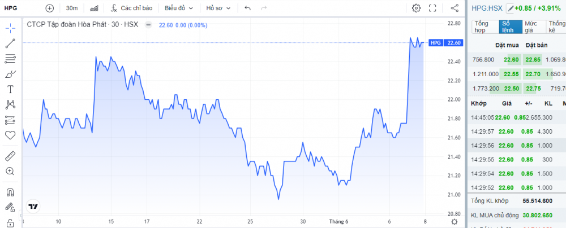Toggle stay in drawing mode pencil-lock
This screenshot has height=228, width=566.
click(10, 207)
